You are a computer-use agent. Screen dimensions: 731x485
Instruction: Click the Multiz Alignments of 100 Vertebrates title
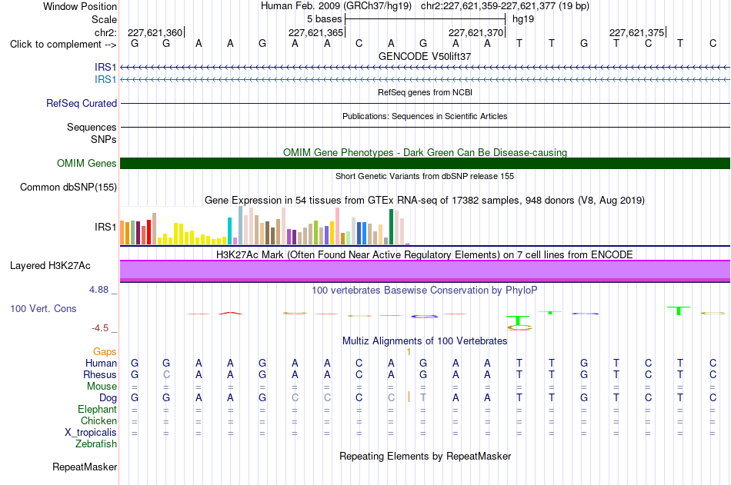pos(425,341)
